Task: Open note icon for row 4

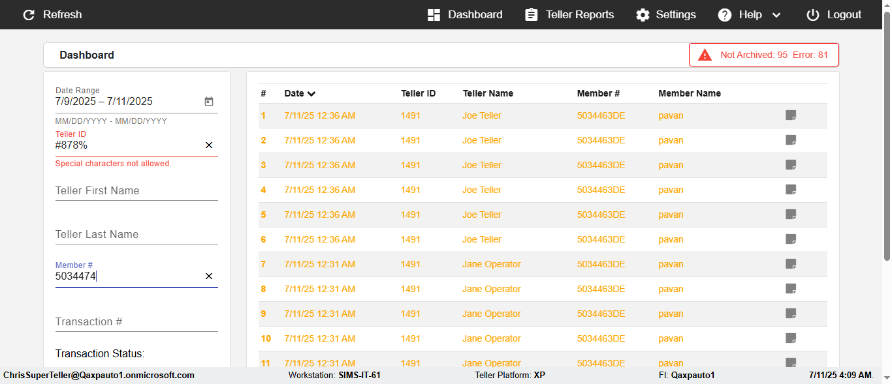Action: point(791,190)
